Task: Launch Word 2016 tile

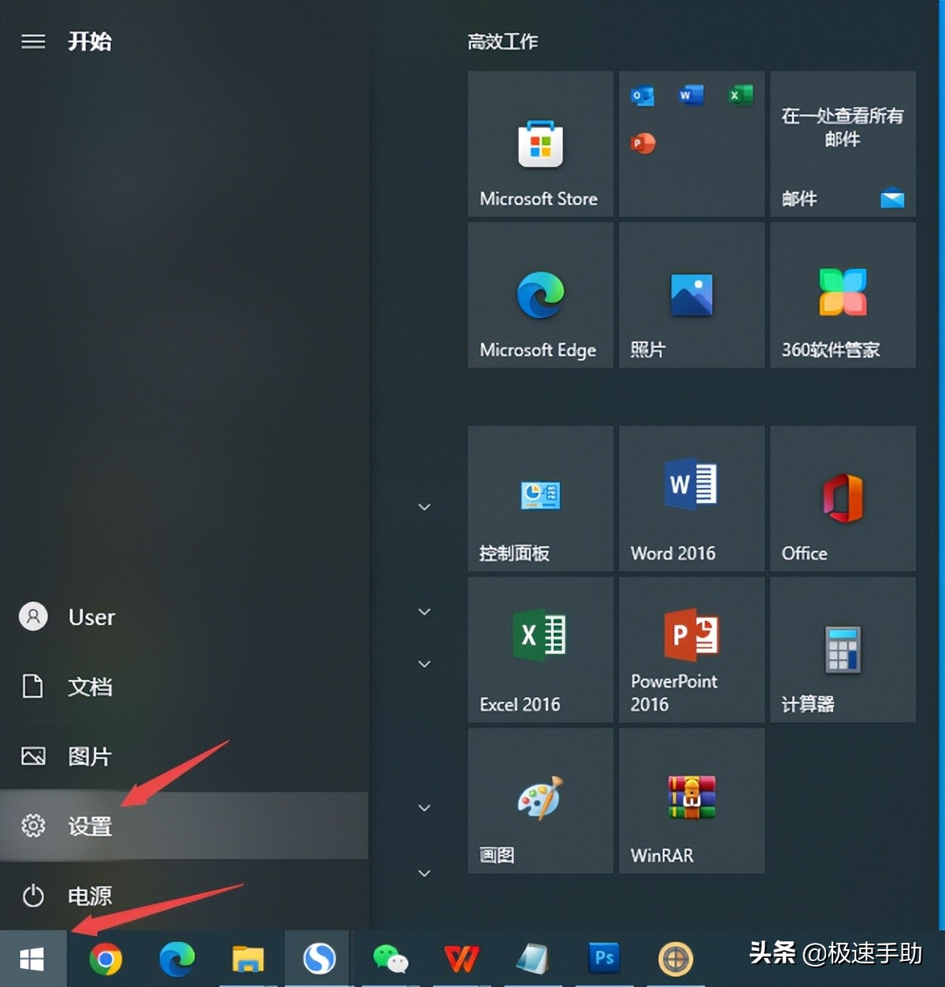Action: tap(691, 498)
